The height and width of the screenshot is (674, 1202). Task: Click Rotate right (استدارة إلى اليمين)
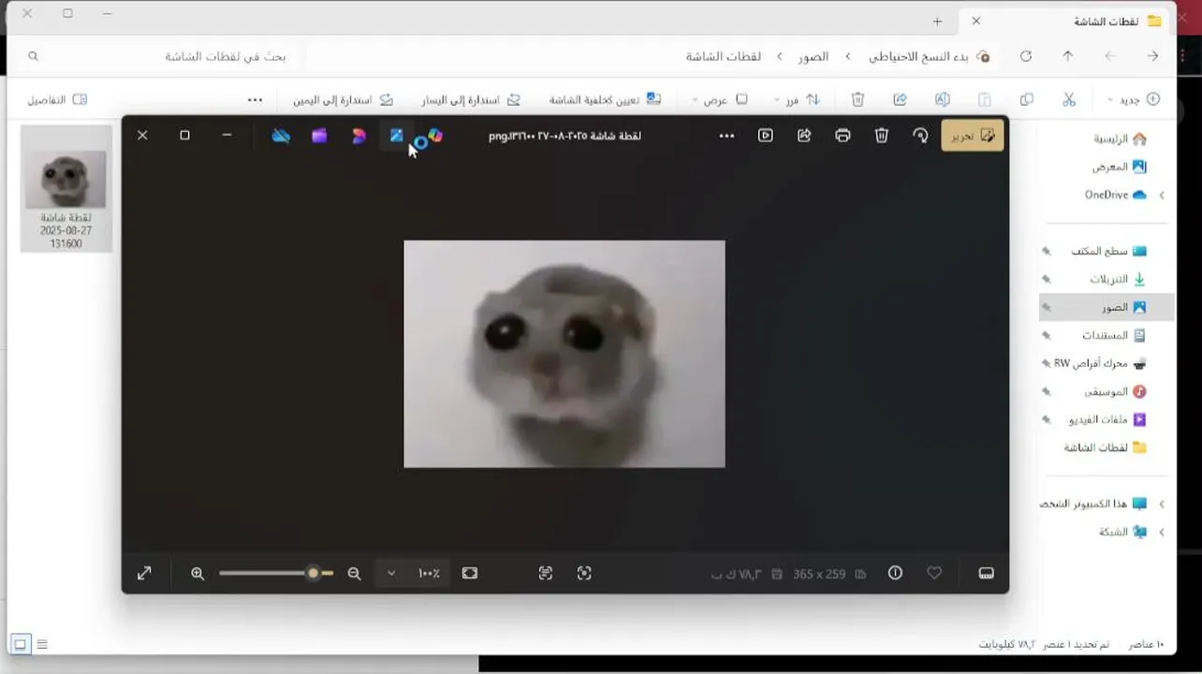point(343,99)
